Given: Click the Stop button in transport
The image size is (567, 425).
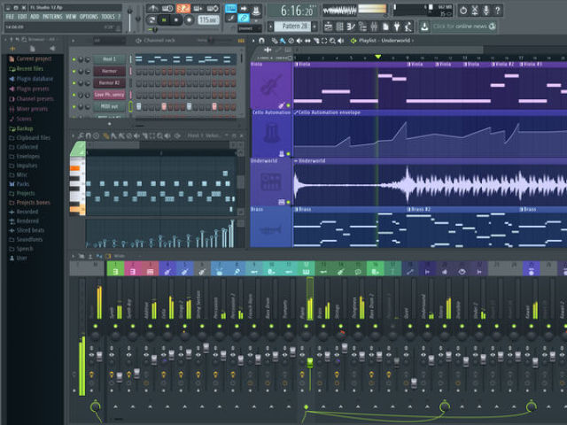Looking at the screenshot, I should 176,20.
